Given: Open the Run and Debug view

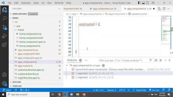Looking at the screenshot, I should (x=4, y=36).
